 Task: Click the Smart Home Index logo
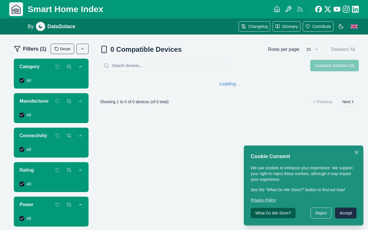pos(16,9)
